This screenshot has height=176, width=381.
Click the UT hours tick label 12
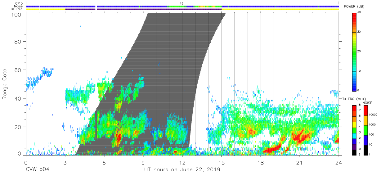click(182, 162)
